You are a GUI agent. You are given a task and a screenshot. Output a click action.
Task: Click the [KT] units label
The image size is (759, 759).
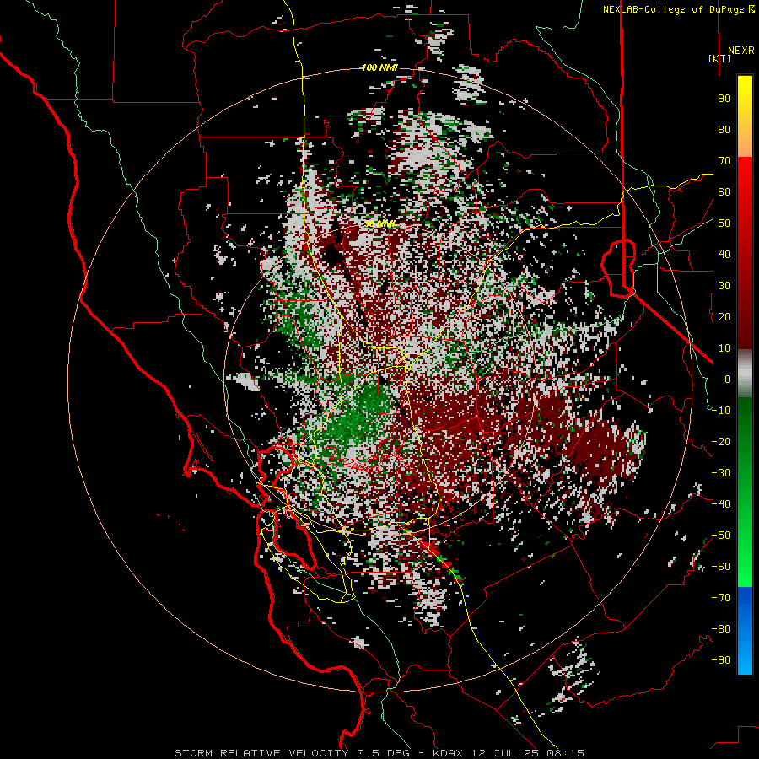coord(719,58)
